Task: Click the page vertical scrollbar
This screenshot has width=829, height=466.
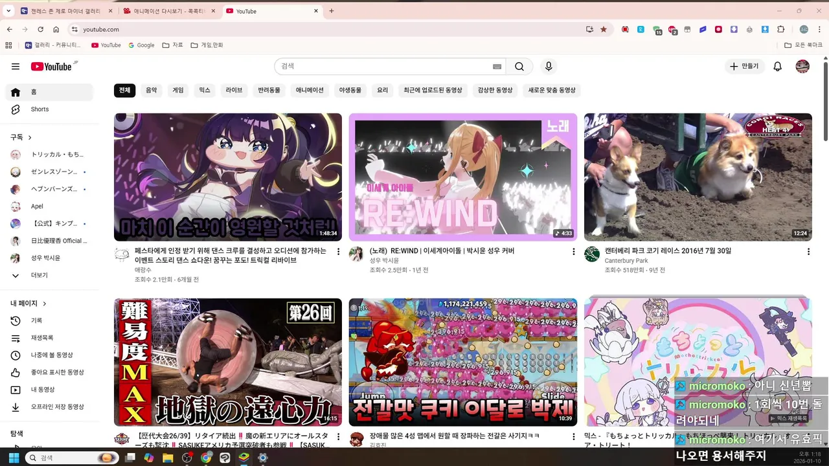Action: [825, 100]
